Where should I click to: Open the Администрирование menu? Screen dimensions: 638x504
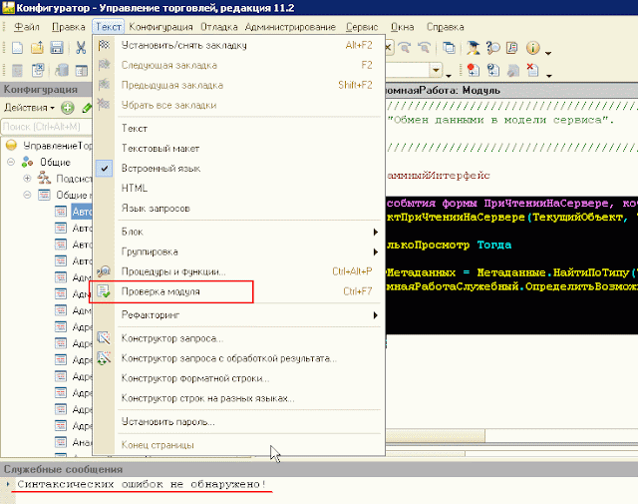pyautogui.click(x=290, y=27)
